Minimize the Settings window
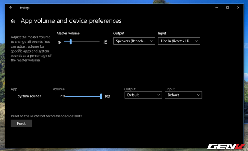The width and height of the screenshot is (248, 151). click(x=217, y=8)
